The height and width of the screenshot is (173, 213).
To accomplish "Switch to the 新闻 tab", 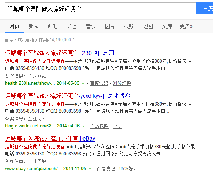I will (34, 26).
